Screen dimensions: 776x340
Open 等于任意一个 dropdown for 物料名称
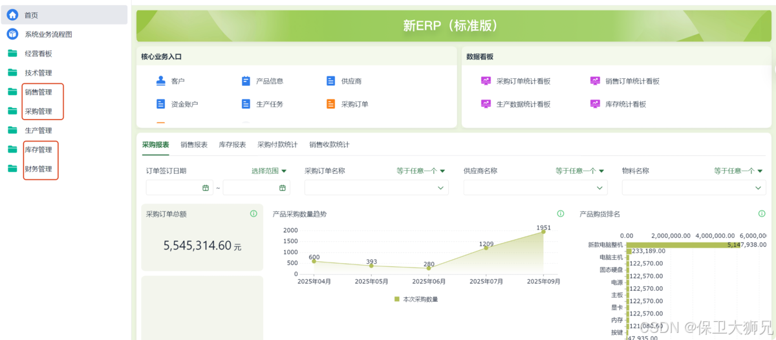[738, 171]
